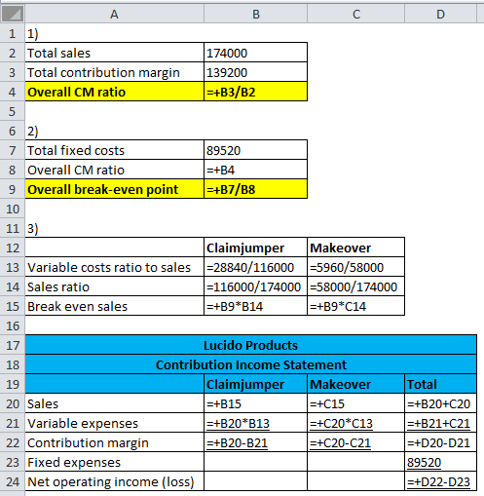The width and height of the screenshot is (484, 496).
Task: Click Claimjumper header in row 19
Action: 255,384
